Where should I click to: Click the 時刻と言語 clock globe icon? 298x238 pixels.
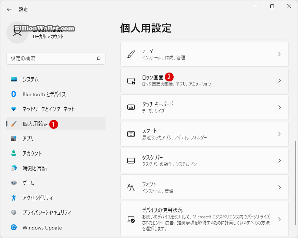coord(14,168)
